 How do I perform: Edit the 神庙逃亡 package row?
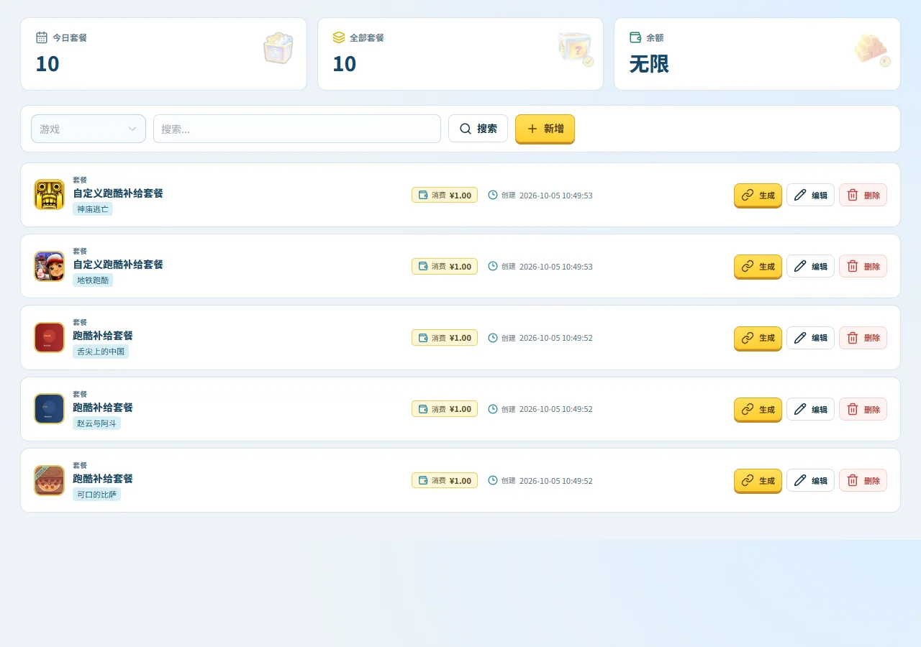810,195
